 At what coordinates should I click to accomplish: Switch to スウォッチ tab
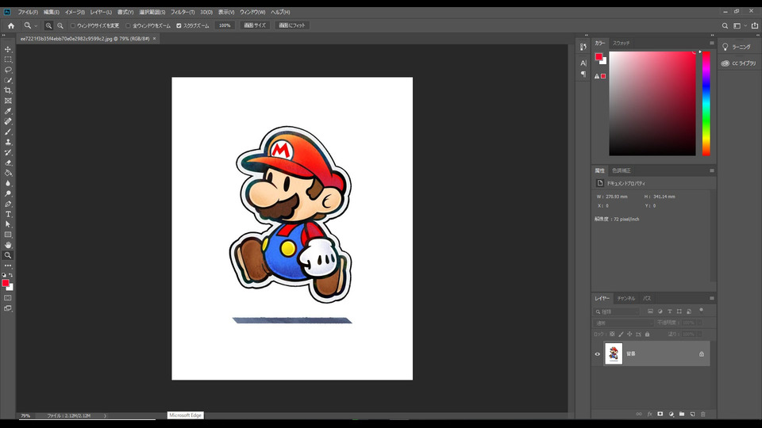click(x=621, y=43)
